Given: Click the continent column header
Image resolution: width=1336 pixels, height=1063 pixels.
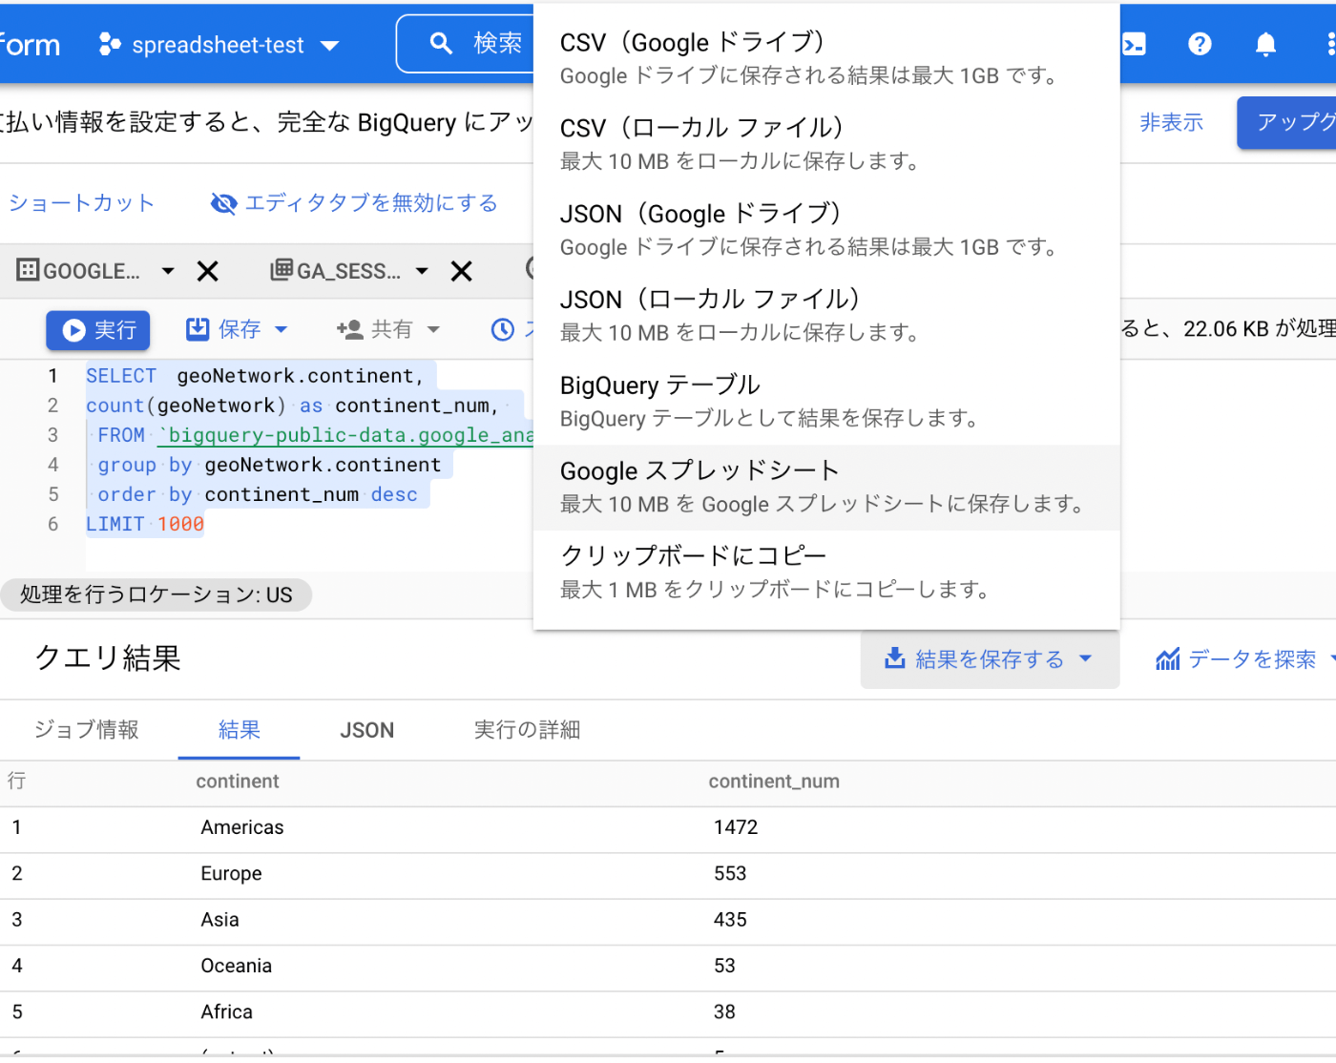Looking at the screenshot, I should 238,782.
